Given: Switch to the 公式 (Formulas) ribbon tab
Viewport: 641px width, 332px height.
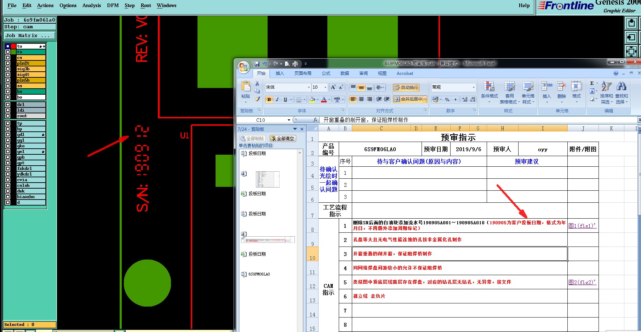Looking at the screenshot, I should [326, 73].
